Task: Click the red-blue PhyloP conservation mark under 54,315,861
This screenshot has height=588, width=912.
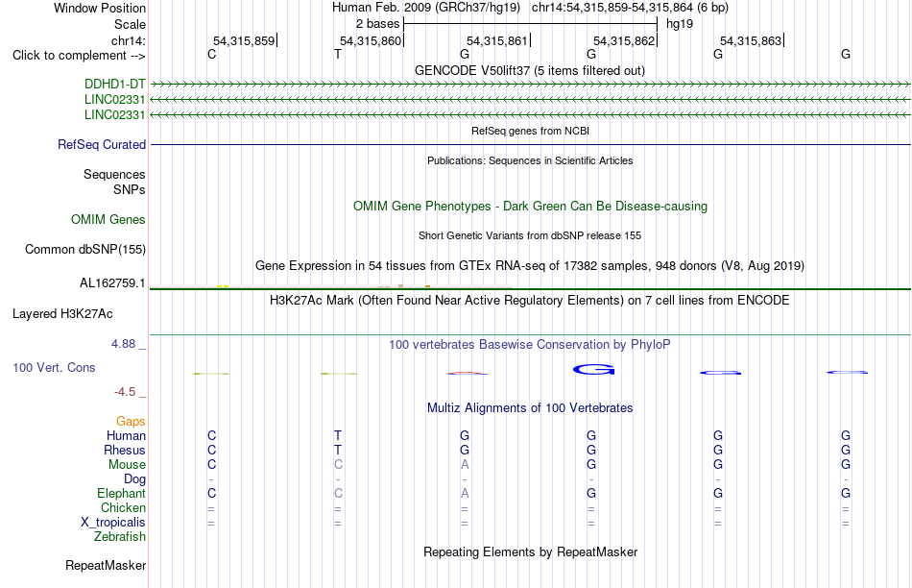Action: click(467, 373)
